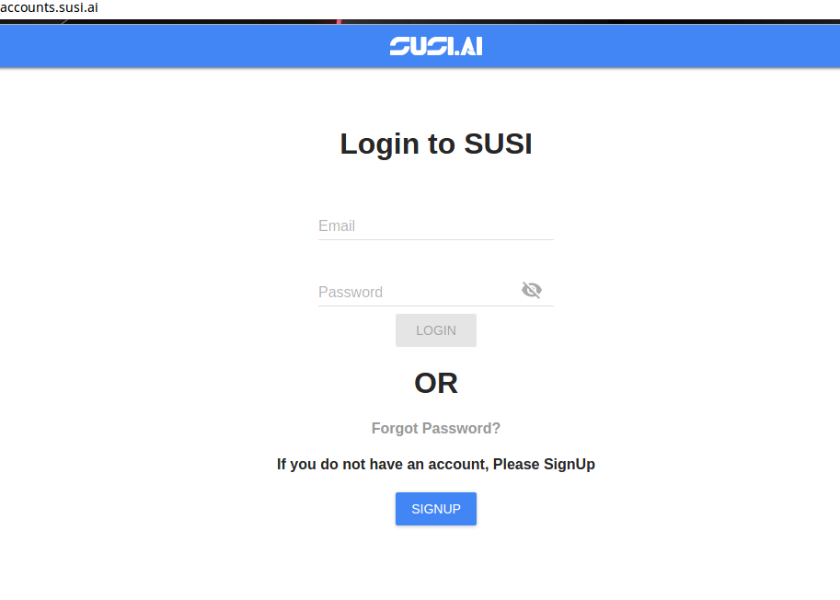Click the empty left side of blue header bar
This screenshot has width=840, height=600.
point(188,46)
